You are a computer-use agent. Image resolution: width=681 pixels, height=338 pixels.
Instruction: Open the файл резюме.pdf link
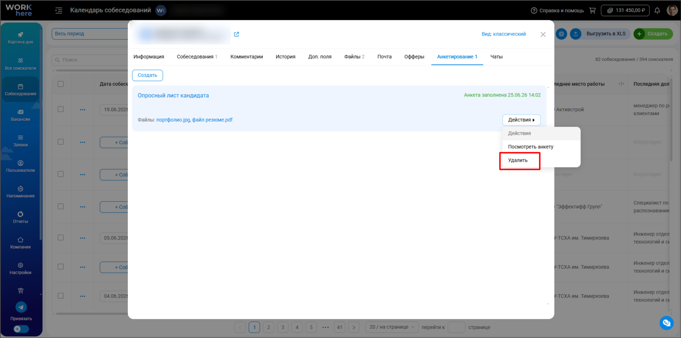[212, 120]
